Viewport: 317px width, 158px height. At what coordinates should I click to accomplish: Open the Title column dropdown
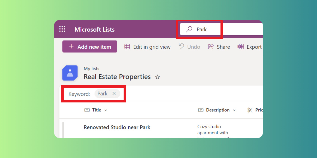[106, 110]
